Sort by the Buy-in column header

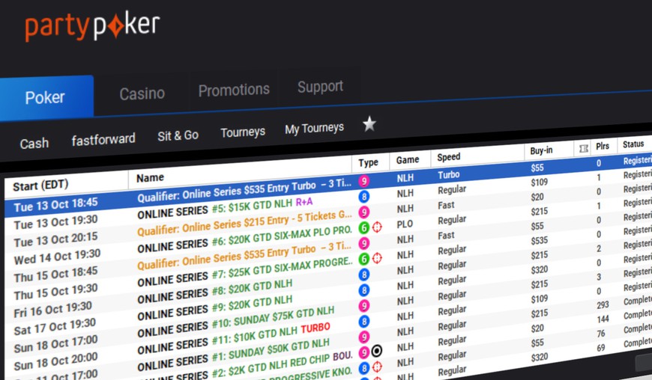click(541, 150)
